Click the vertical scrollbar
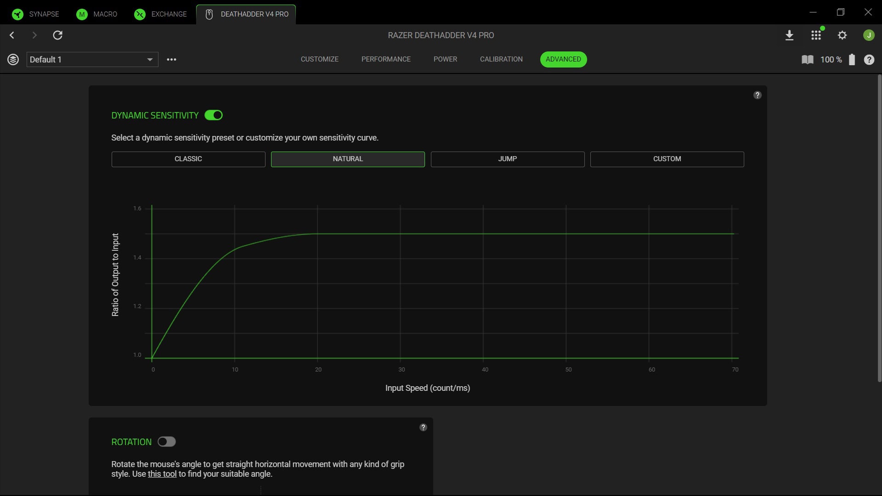The image size is (882, 496). [879, 228]
